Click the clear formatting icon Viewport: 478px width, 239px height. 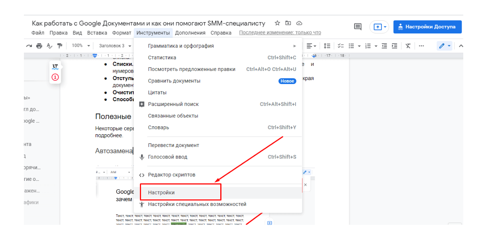tap(408, 46)
